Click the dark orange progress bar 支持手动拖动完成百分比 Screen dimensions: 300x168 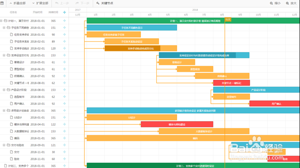(x=133, y=48)
